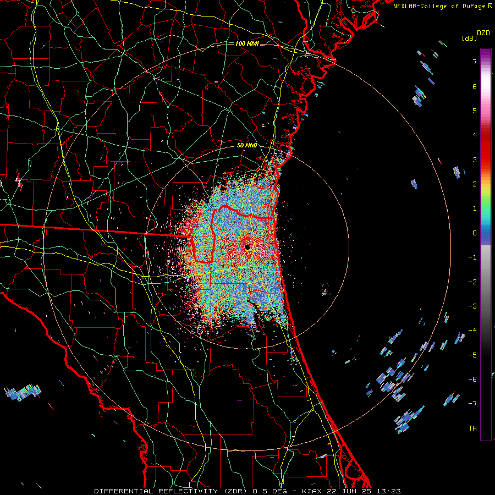
Task: Click the 0 value on the ZDR scale
Action: click(x=475, y=233)
